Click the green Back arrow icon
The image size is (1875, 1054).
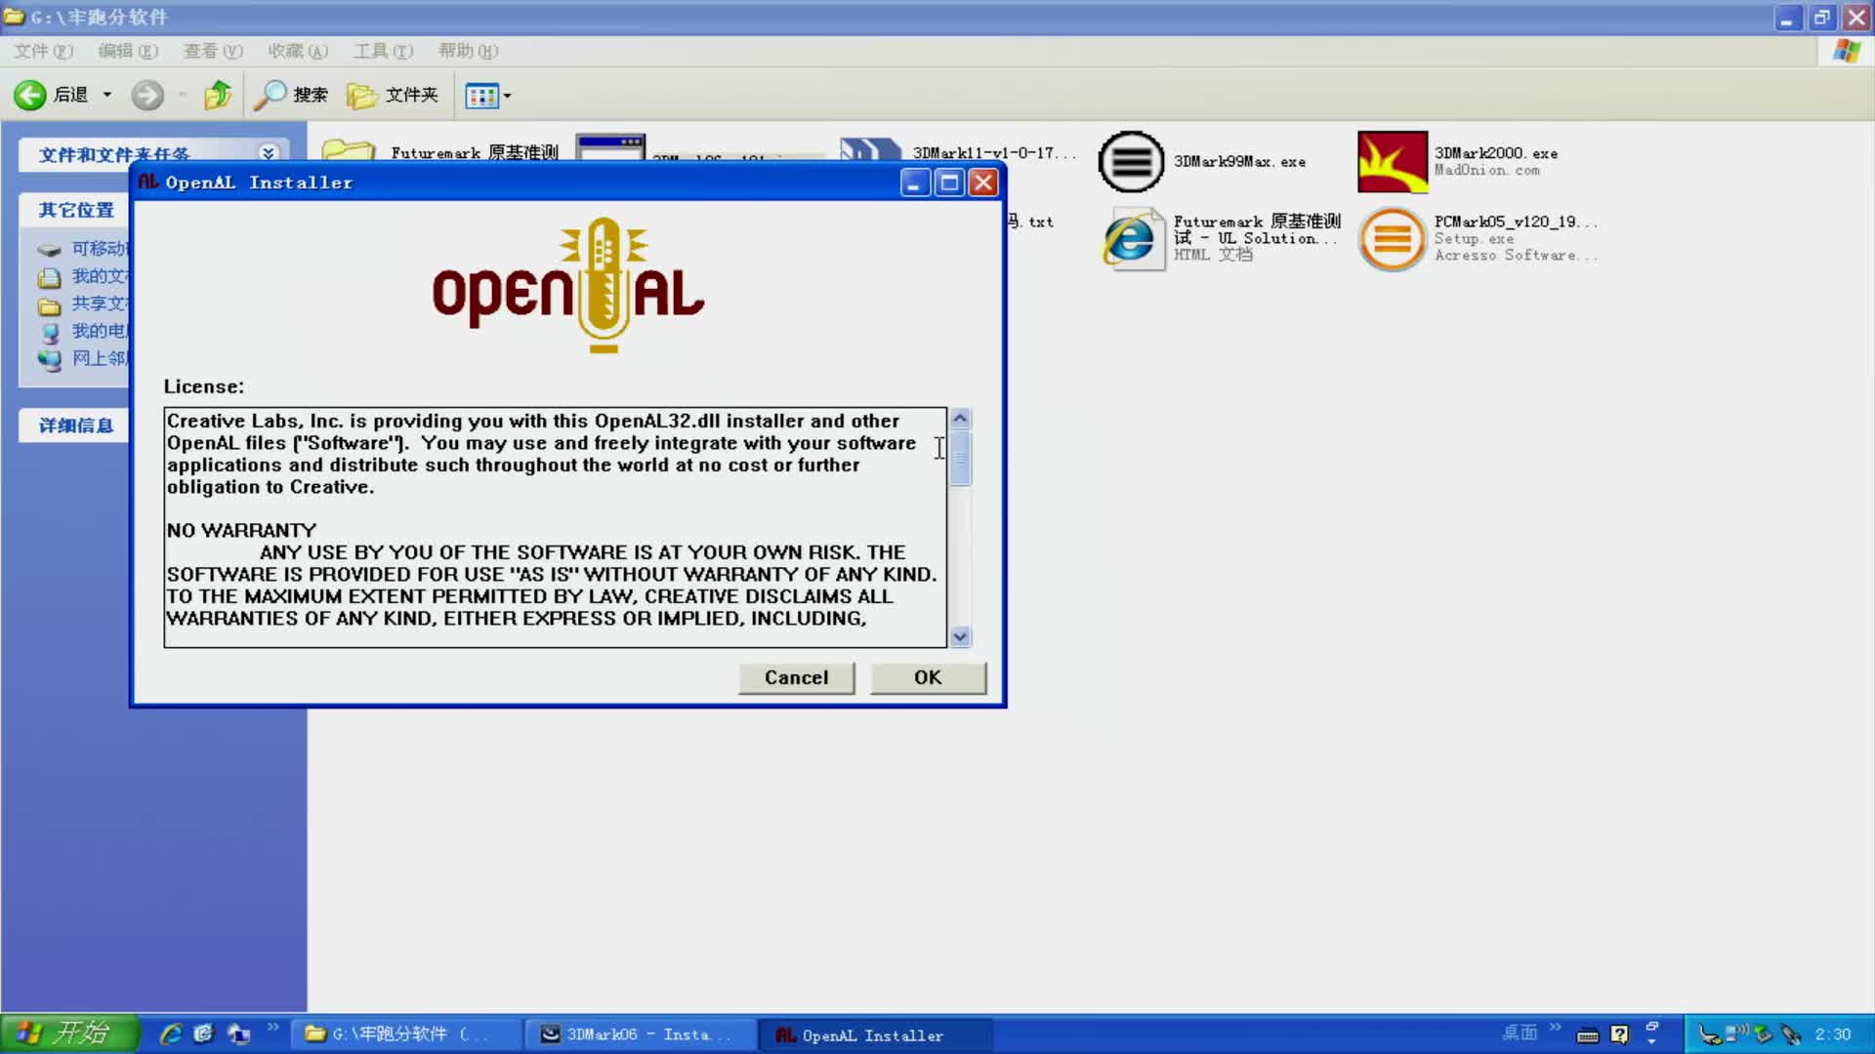click(x=30, y=95)
